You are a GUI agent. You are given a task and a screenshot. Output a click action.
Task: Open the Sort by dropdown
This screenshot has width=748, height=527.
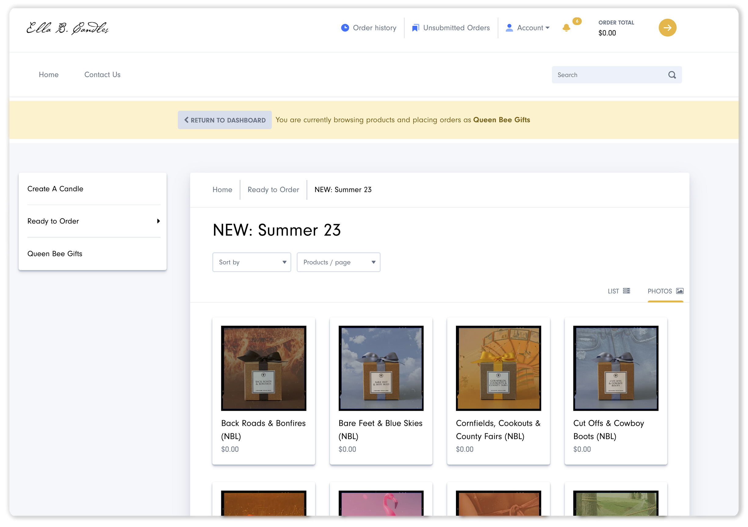pos(252,262)
